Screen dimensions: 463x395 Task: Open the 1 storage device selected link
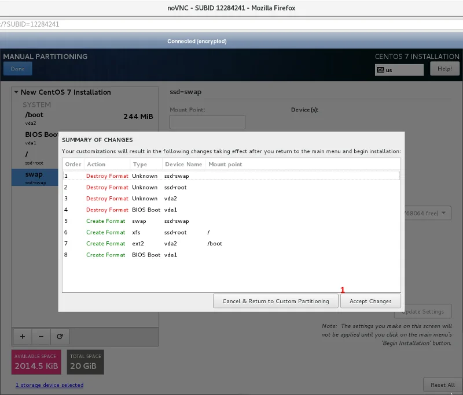coord(49,385)
